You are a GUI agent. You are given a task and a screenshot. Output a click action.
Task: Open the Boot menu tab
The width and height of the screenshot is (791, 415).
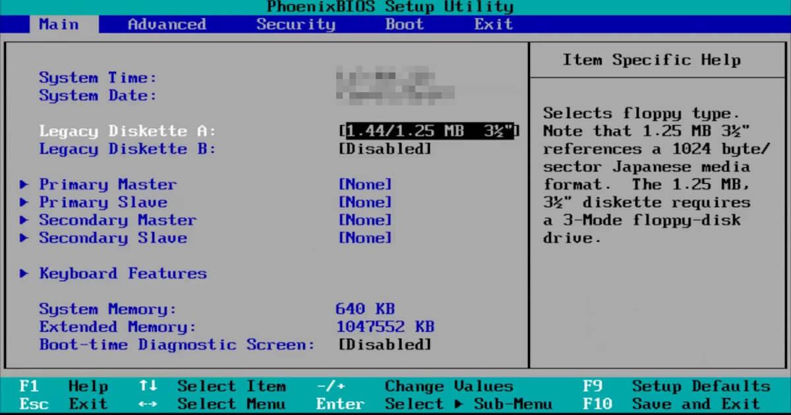coord(404,24)
